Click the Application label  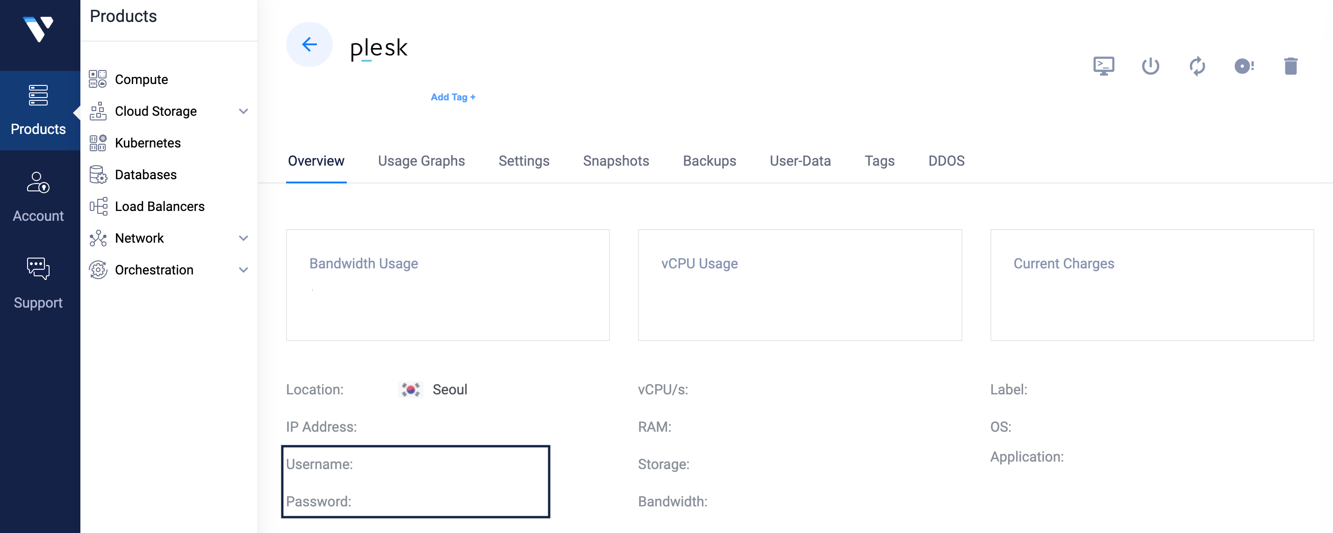(1027, 456)
